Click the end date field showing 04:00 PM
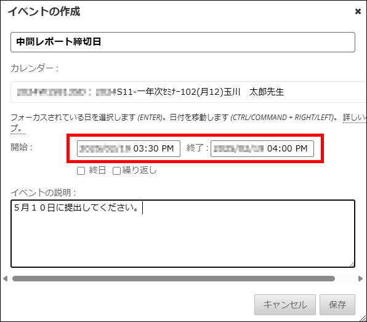Image resolution: width=367 pixels, height=322 pixels. [x=262, y=148]
